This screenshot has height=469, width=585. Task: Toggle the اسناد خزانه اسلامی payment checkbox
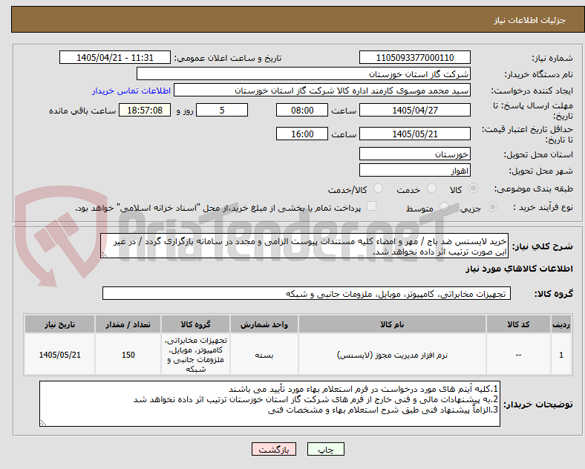[372, 206]
